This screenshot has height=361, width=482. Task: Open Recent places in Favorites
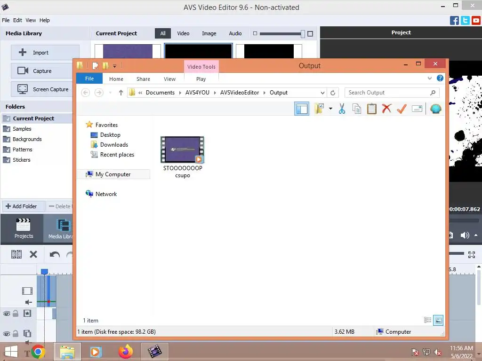117,154
